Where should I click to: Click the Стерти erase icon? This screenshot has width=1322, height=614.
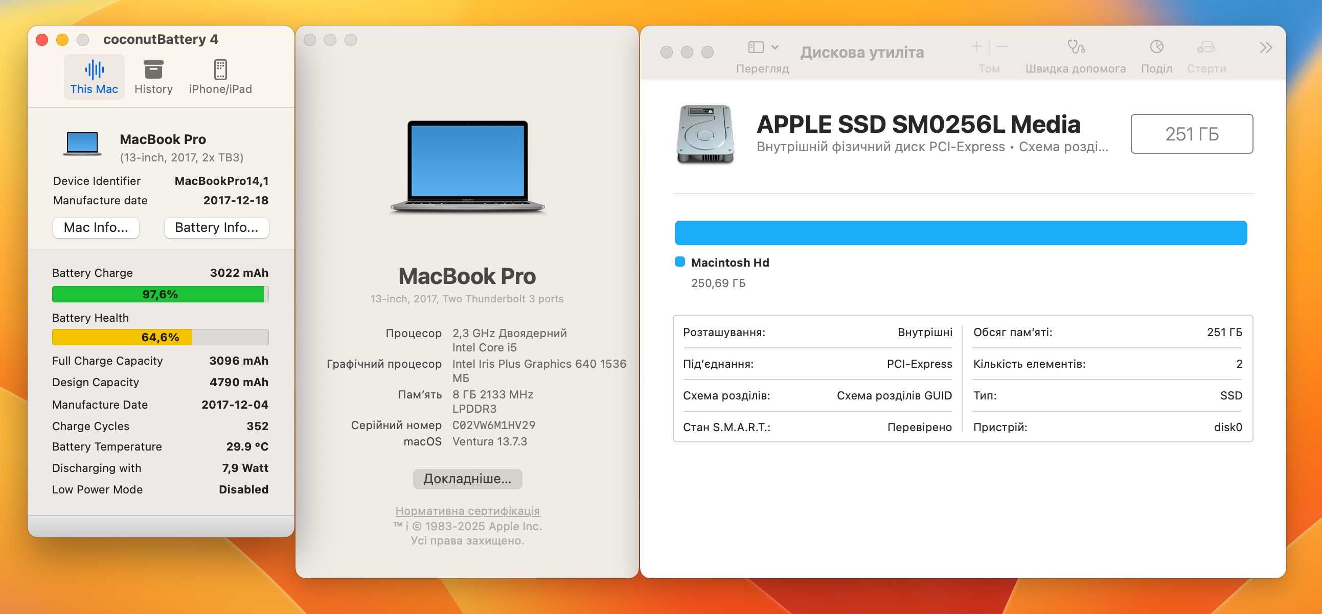1206,47
